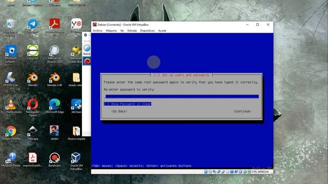Select the JetClean desktop icon

(x=76, y=106)
